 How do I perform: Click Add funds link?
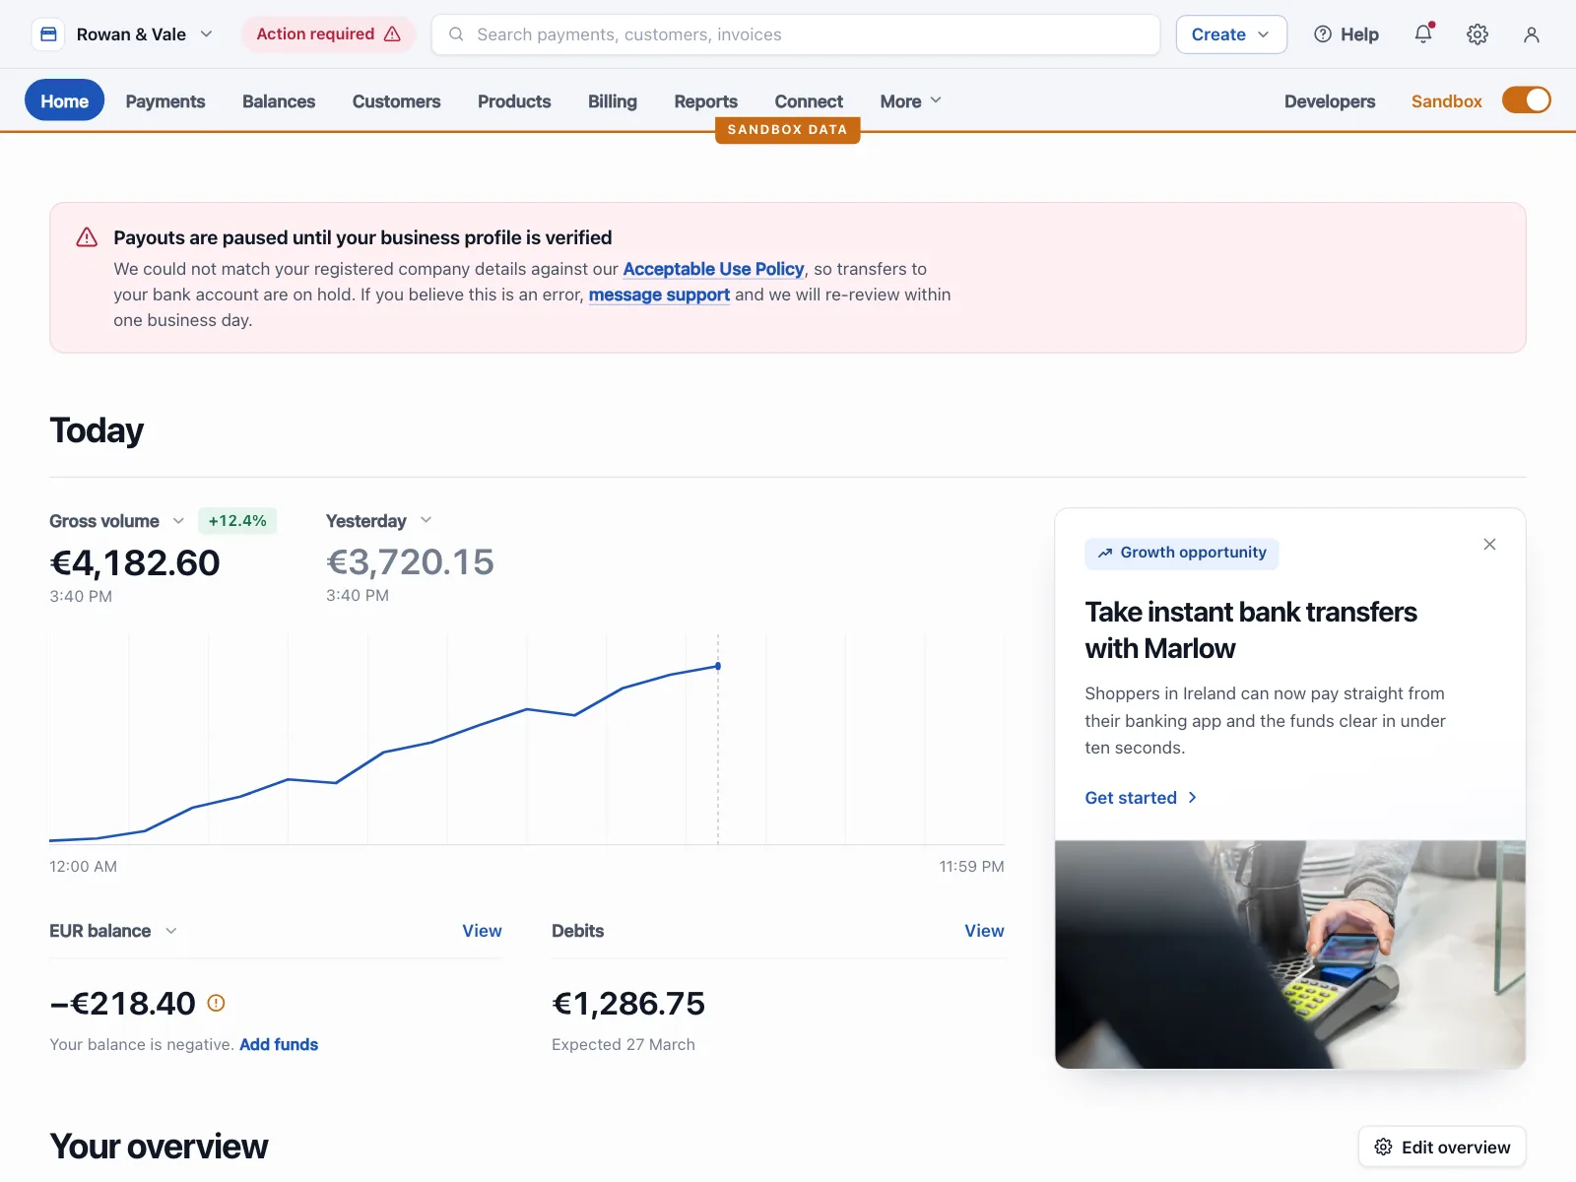[279, 1044]
